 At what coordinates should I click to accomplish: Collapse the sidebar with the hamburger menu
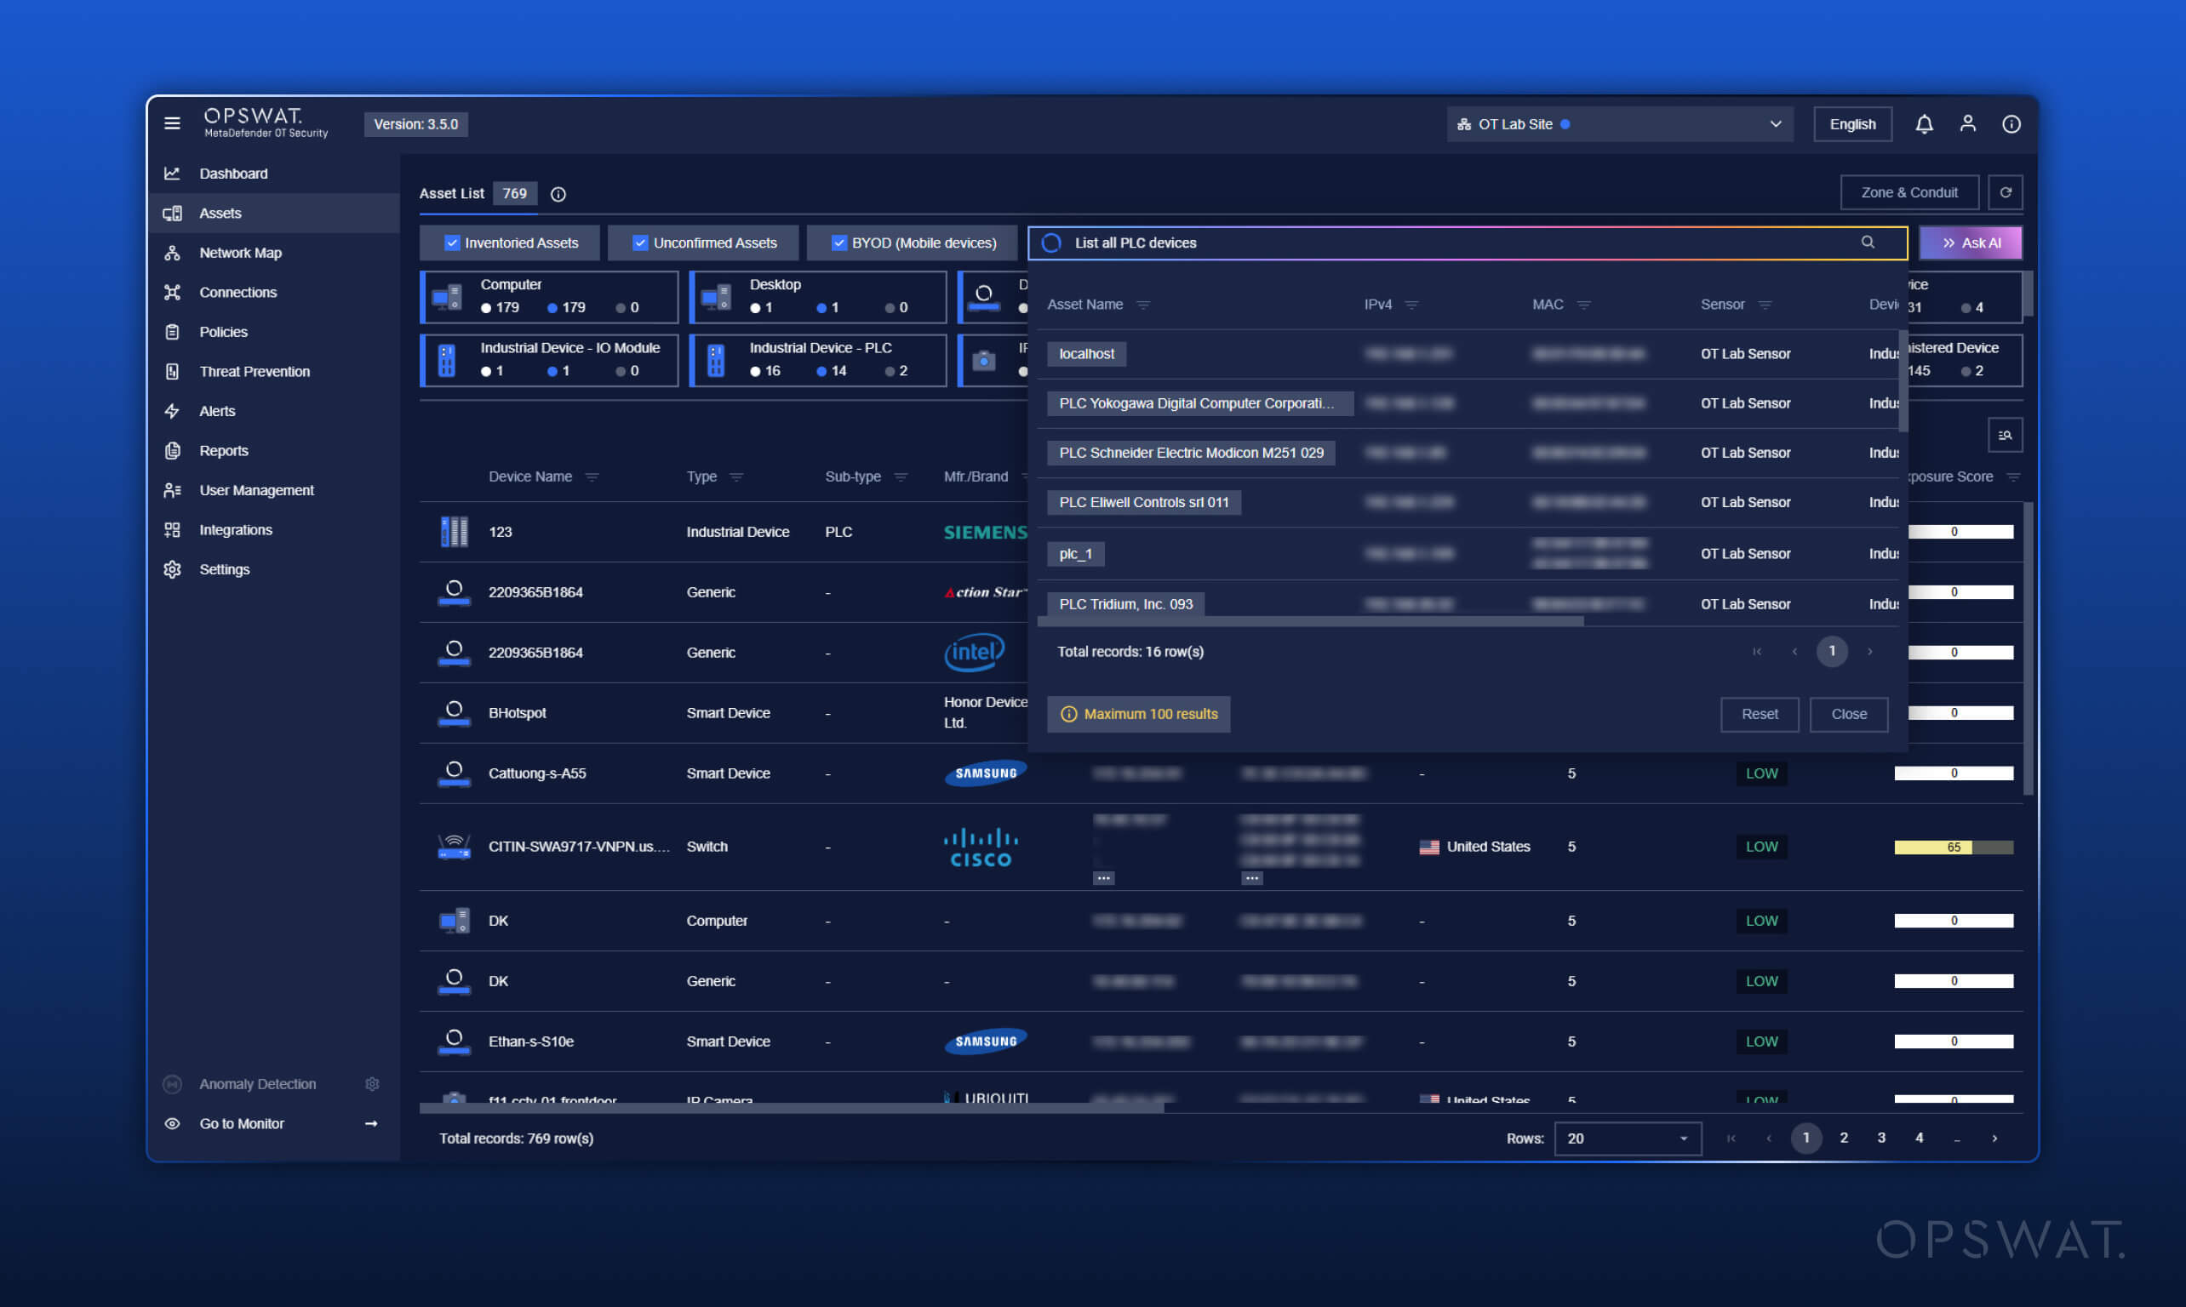point(173,123)
